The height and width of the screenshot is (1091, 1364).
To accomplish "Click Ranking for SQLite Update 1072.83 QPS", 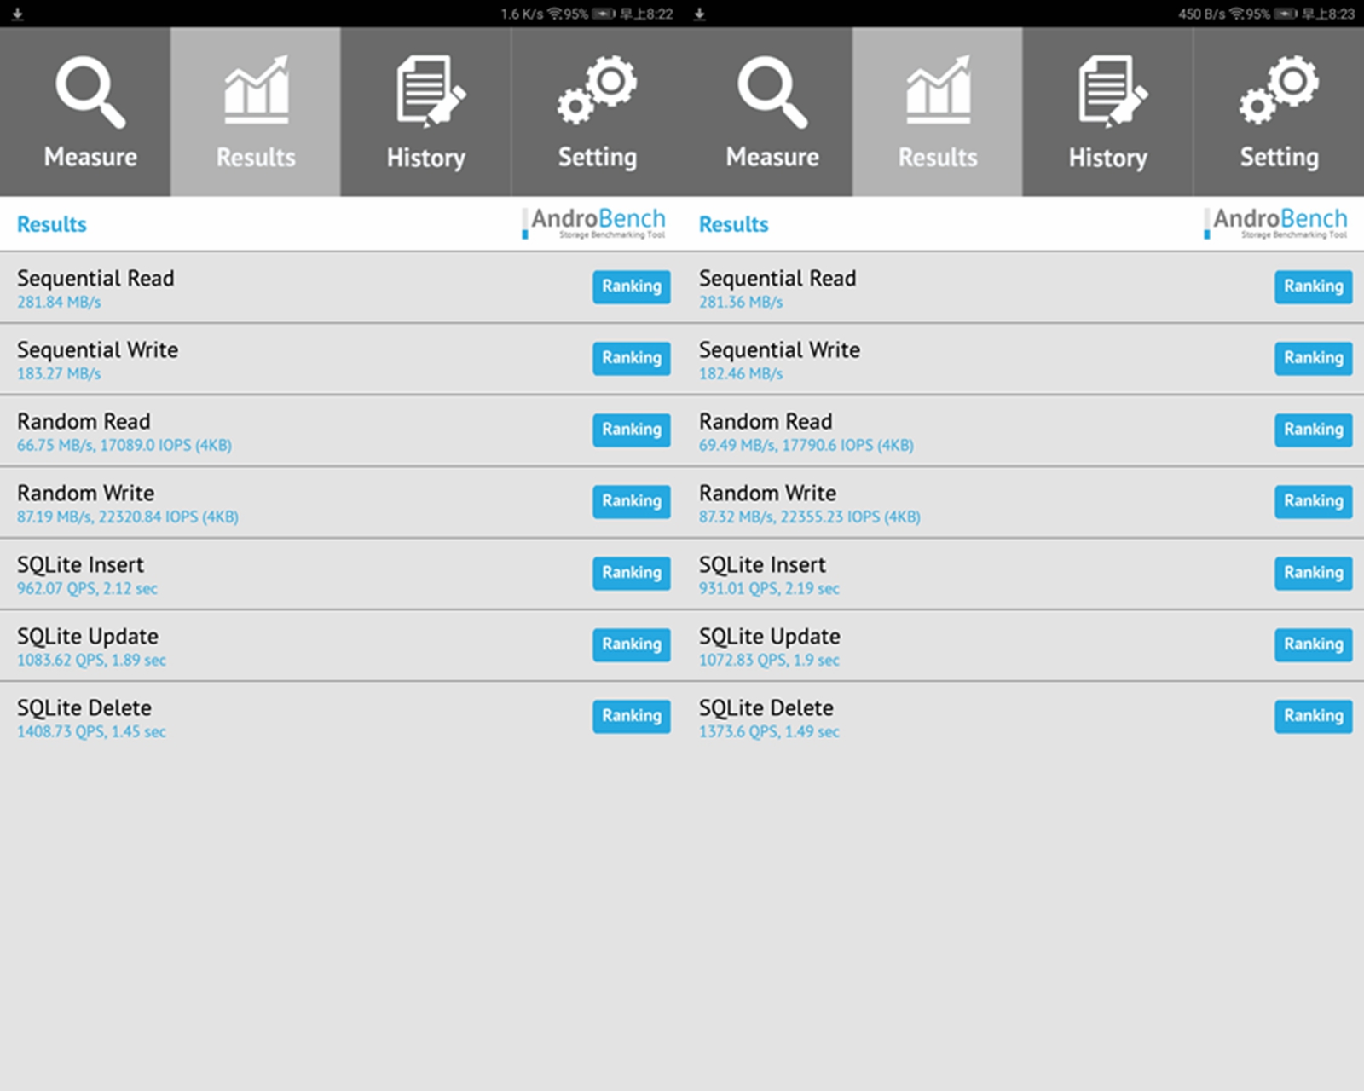I will (x=1314, y=644).
